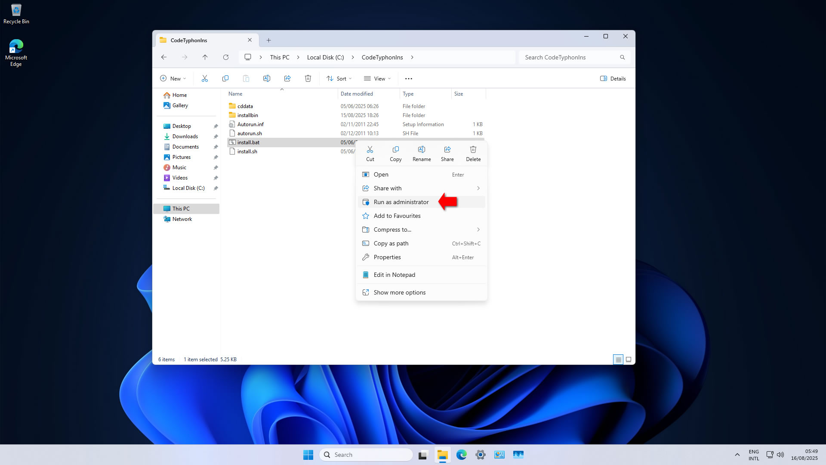Click the Search CodeTyphonIns field

click(574, 57)
